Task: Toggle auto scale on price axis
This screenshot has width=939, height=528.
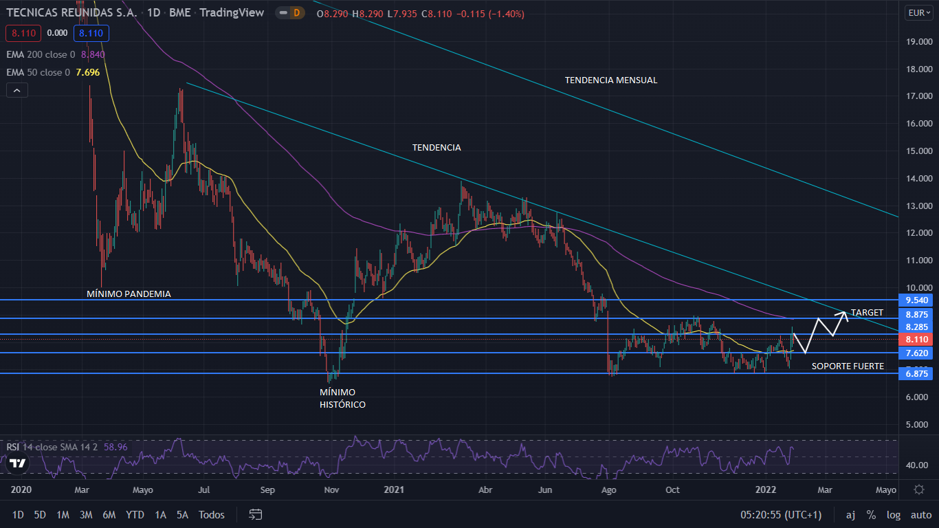Action: pos(920,514)
